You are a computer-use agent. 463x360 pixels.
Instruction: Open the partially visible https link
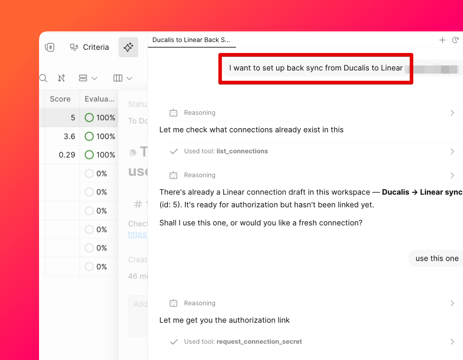coord(138,234)
